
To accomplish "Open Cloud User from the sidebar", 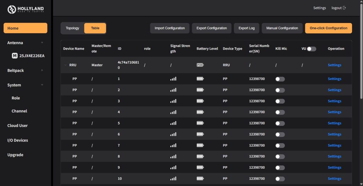I will (x=17, y=126).
